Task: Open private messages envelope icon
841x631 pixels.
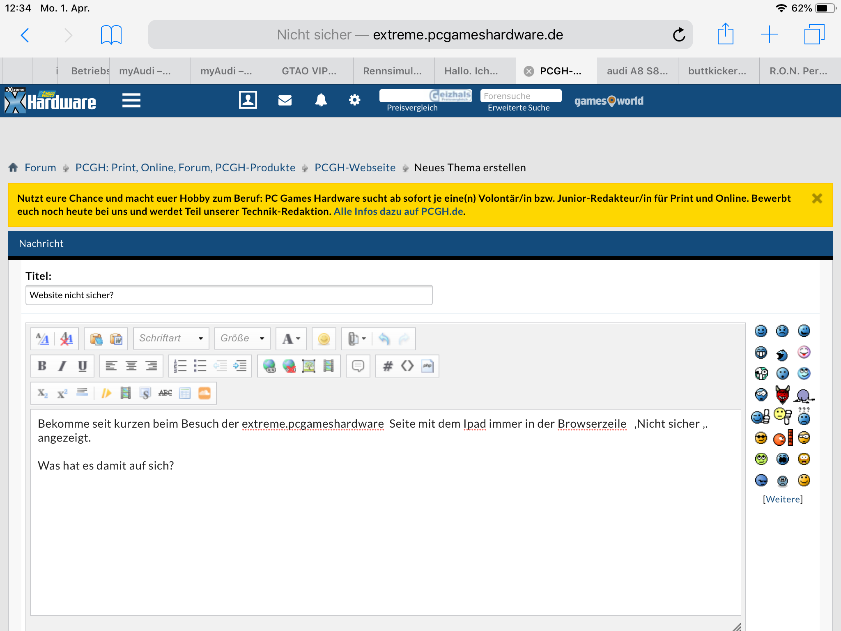Action: tap(285, 100)
